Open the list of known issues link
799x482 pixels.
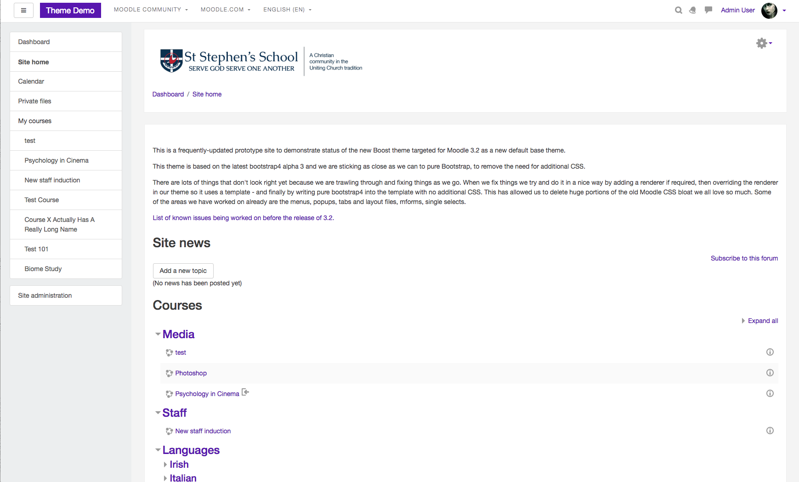tap(244, 218)
